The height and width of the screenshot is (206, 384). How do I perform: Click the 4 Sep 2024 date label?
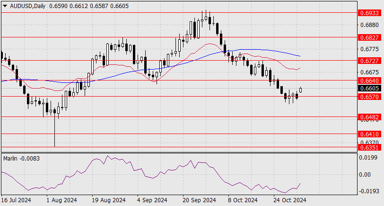(152, 200)
